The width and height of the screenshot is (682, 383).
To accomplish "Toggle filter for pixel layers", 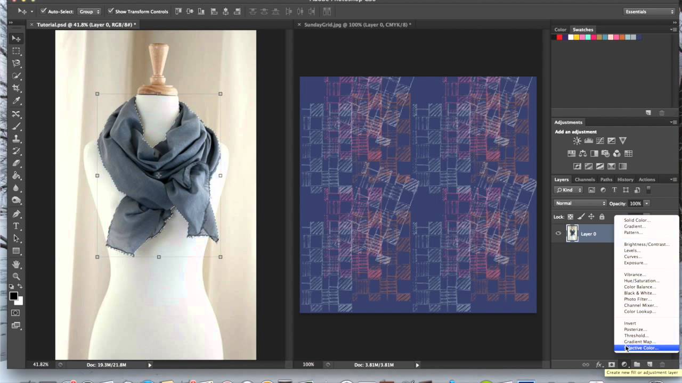I will coord(591,190).
